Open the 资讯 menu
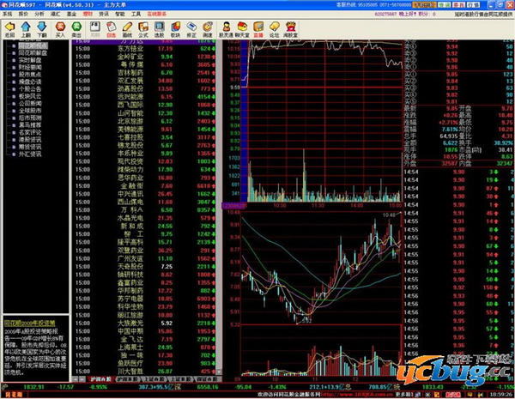 point(103,15)
